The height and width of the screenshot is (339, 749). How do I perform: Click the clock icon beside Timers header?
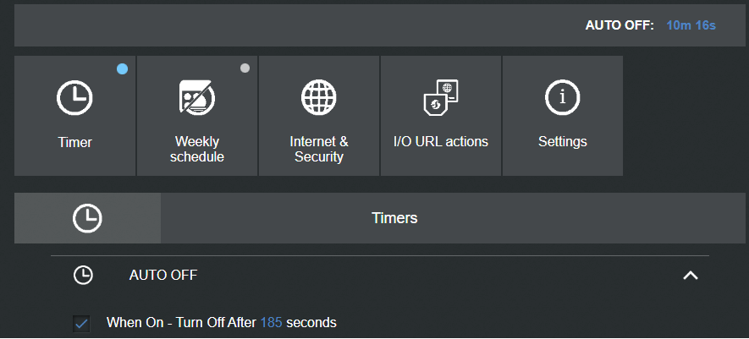coord(87,218)
